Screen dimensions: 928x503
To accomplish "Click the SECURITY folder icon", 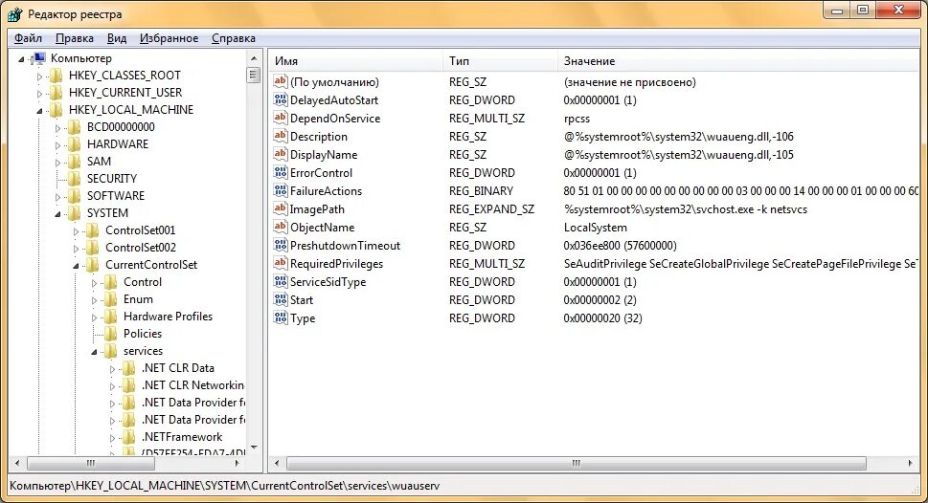I will (x=75, y=179).
